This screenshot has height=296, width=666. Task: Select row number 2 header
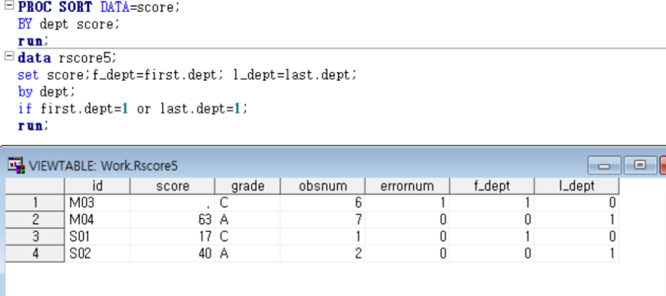(35, 220)
